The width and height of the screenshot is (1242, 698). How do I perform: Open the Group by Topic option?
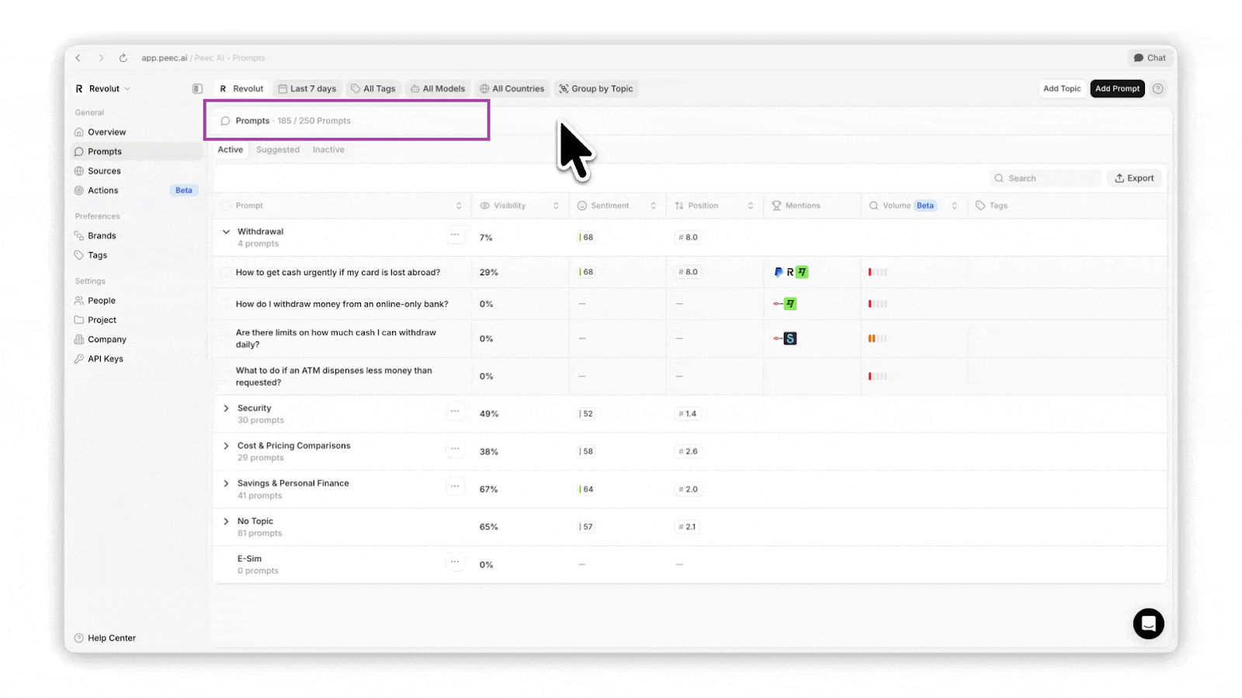tap(596, 89)
